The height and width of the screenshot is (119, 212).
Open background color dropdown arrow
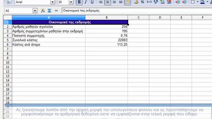point(207,2)
